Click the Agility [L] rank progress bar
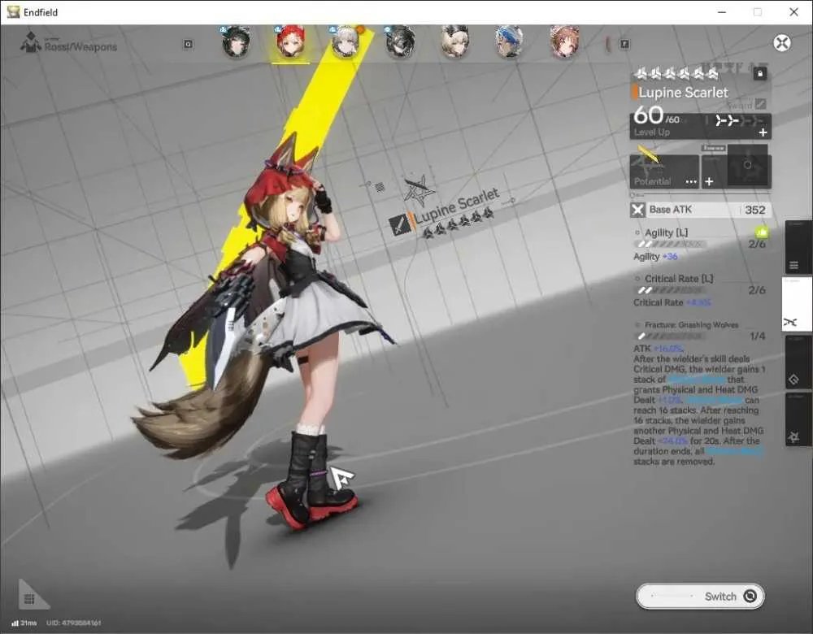 point(671,244)
